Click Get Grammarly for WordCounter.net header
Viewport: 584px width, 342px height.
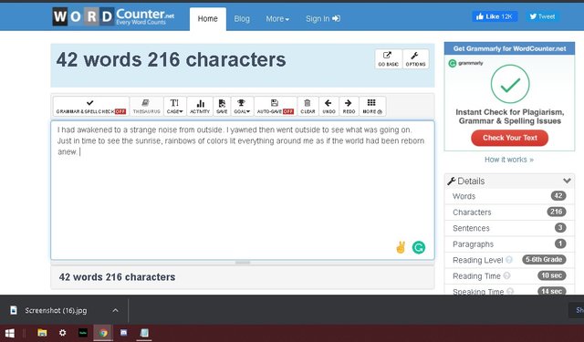click(509, 48)
